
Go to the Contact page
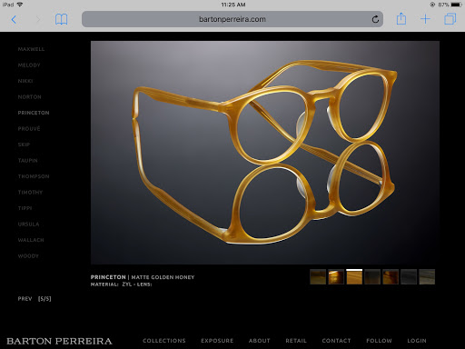336,341
